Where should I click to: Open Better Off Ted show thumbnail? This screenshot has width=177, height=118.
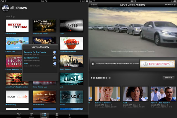[17, 26]
